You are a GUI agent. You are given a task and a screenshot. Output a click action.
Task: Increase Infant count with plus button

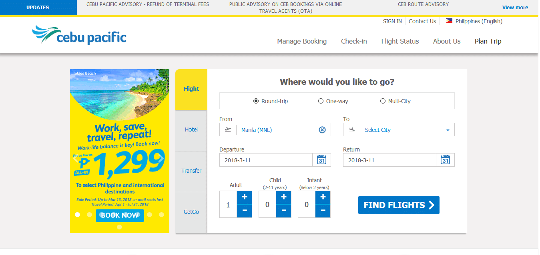click(323, 197)
